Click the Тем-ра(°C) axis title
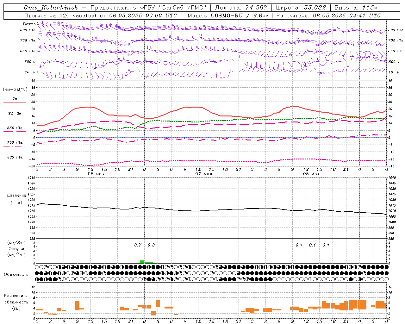The width and height of the screenshot is (405, 324). tap(15, 89)
